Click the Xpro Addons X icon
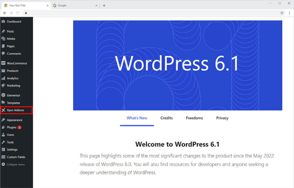294x188 pixels. pyautogui.click(x=3, y=110)
